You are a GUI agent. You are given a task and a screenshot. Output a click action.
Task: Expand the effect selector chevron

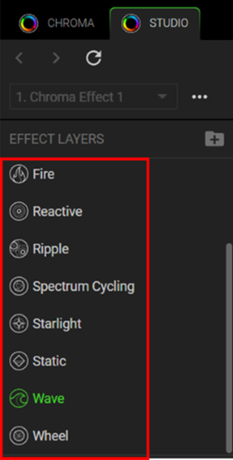[162, 97]
